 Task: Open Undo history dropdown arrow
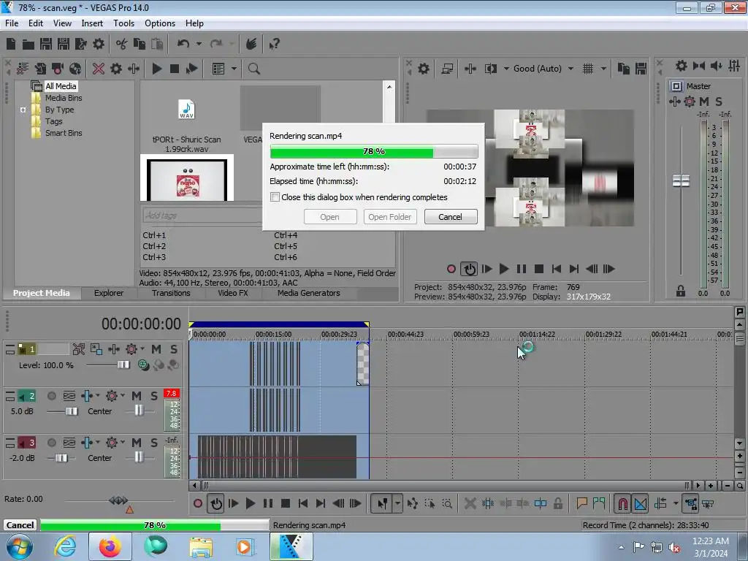click(x=199, y=45)
